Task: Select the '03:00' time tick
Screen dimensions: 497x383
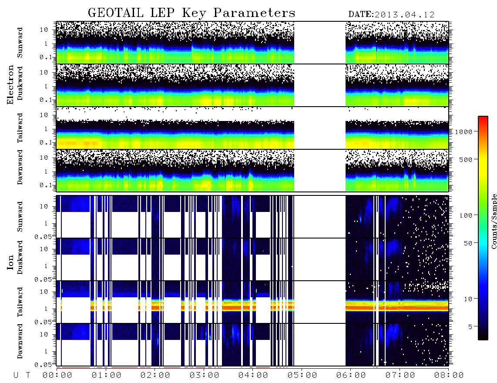Action: click(x=205, y=375)
